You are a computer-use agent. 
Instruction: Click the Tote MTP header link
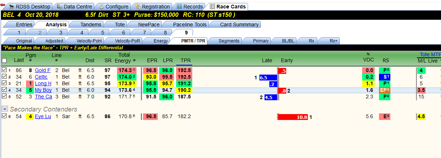430,54
